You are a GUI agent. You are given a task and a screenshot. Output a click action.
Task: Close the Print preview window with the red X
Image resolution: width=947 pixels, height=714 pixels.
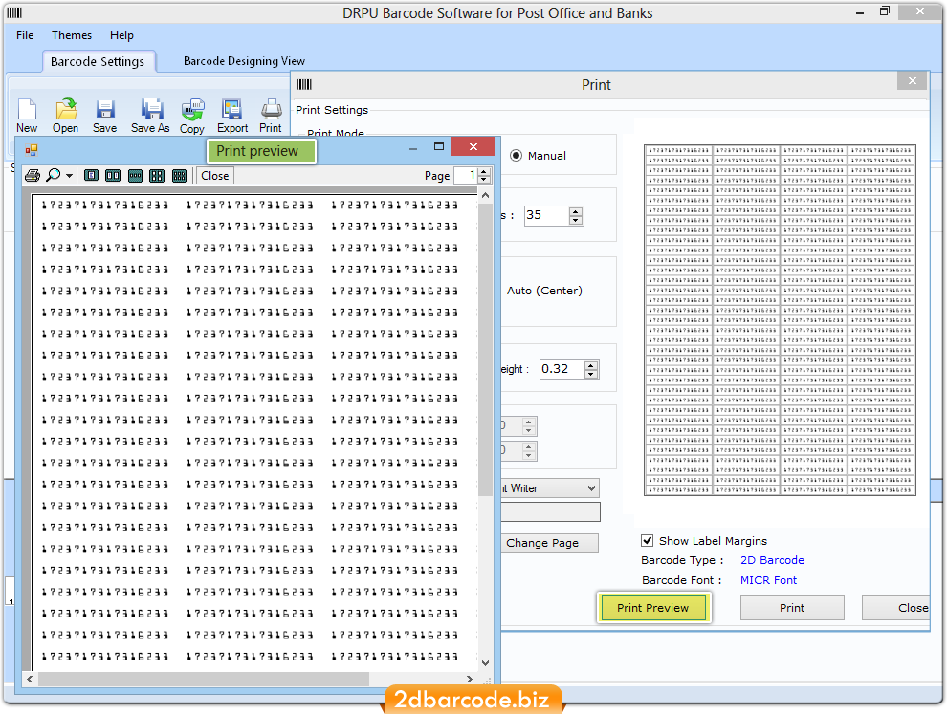[x=473, y=146]
